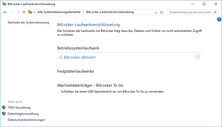Click the Siehe auch label
This screenshot has height=127, width=222.
pyautogui.click(x=15, y=102)
